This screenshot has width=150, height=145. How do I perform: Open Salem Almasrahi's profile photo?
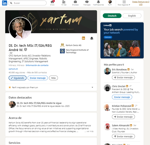point(107,127)
